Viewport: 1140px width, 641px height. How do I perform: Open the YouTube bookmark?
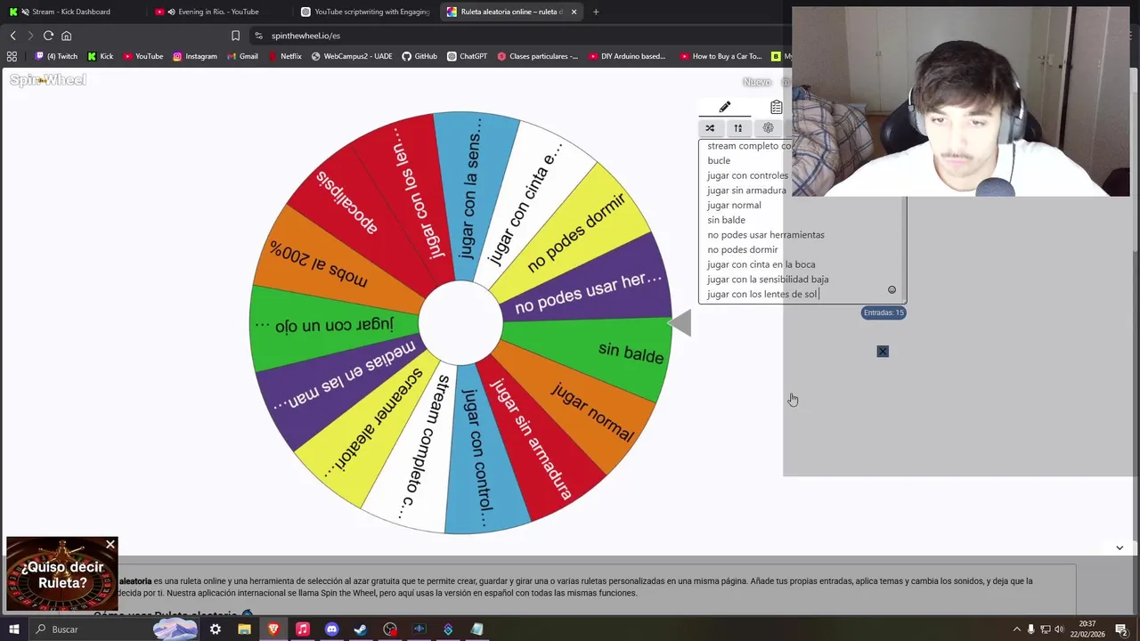[x=143, y=56]
